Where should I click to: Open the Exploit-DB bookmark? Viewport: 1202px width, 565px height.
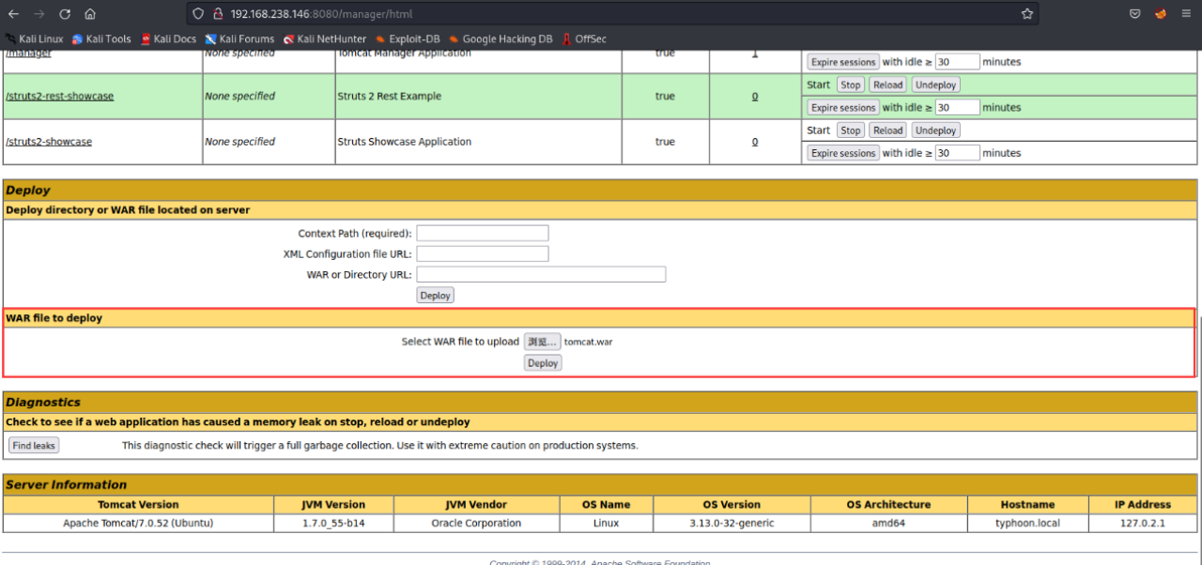pos(408,39)
